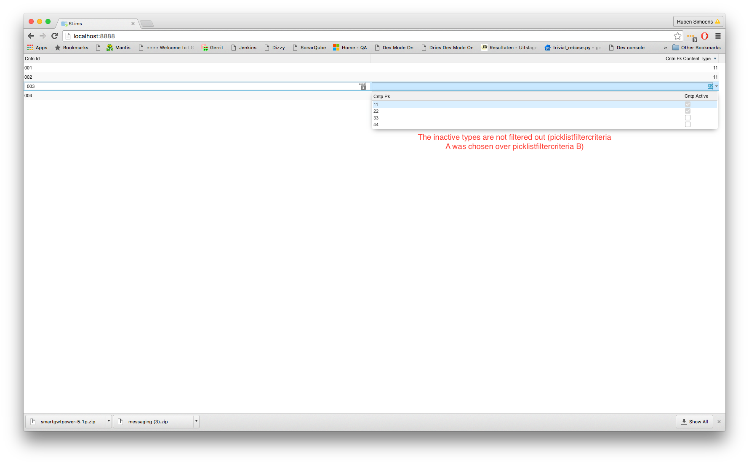Click the browser back arrow

(x=31, y=36)
